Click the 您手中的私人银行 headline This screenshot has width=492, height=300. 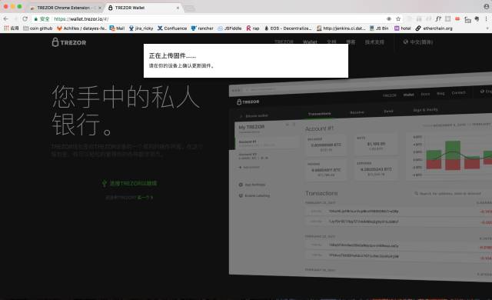(x=125, y=110)
